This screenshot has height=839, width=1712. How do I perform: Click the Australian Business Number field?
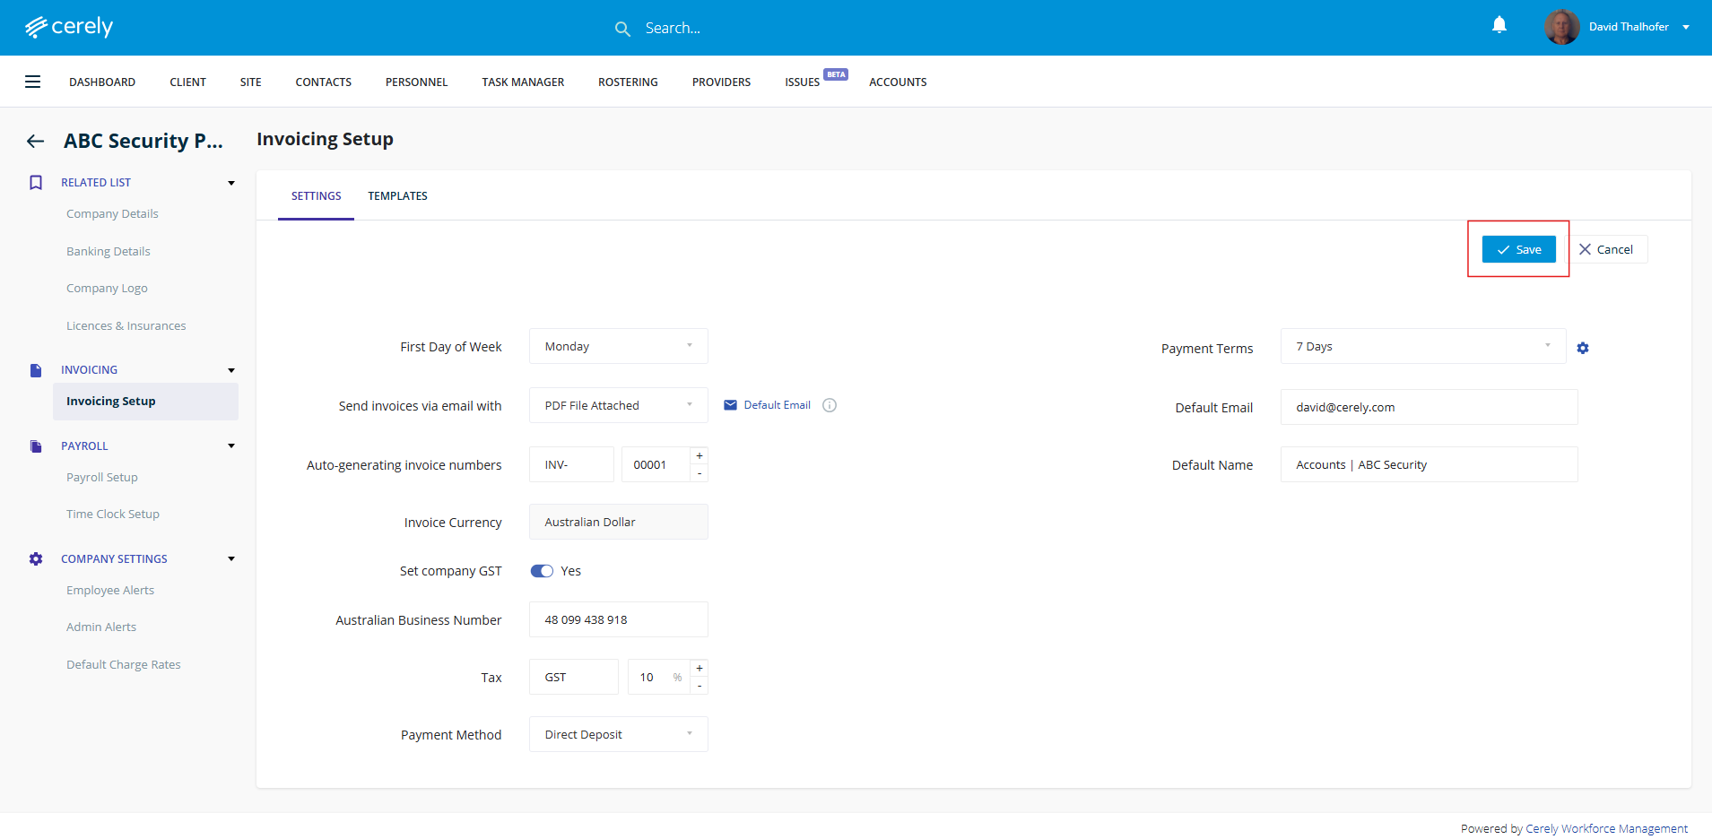618,619
